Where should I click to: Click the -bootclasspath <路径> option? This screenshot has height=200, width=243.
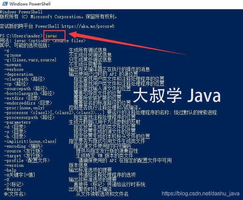point(29,93)
